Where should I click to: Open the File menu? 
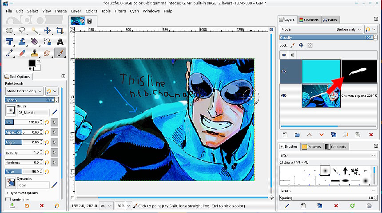pyautogui.click(x=9, y=11)
